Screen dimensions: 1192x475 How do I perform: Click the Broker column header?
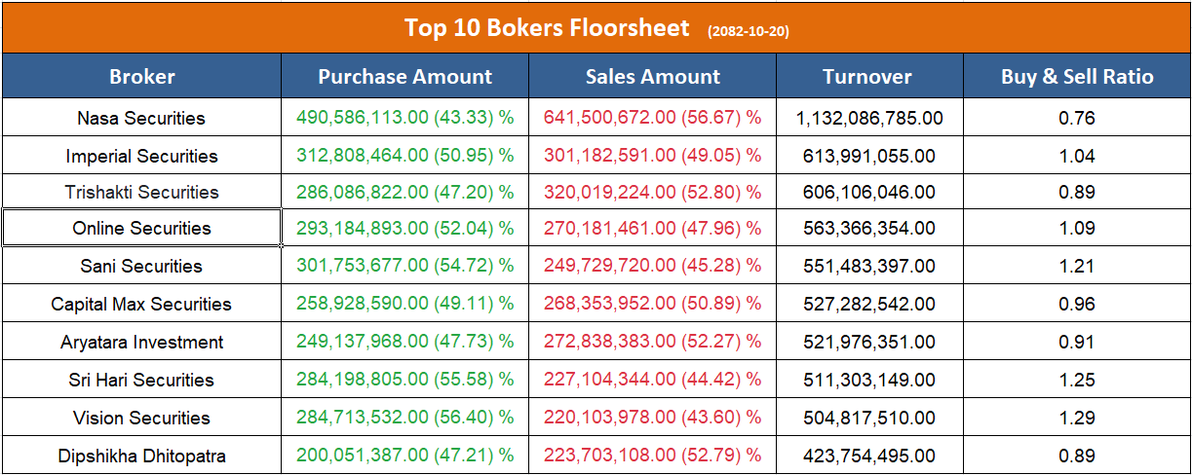[142, 77]
